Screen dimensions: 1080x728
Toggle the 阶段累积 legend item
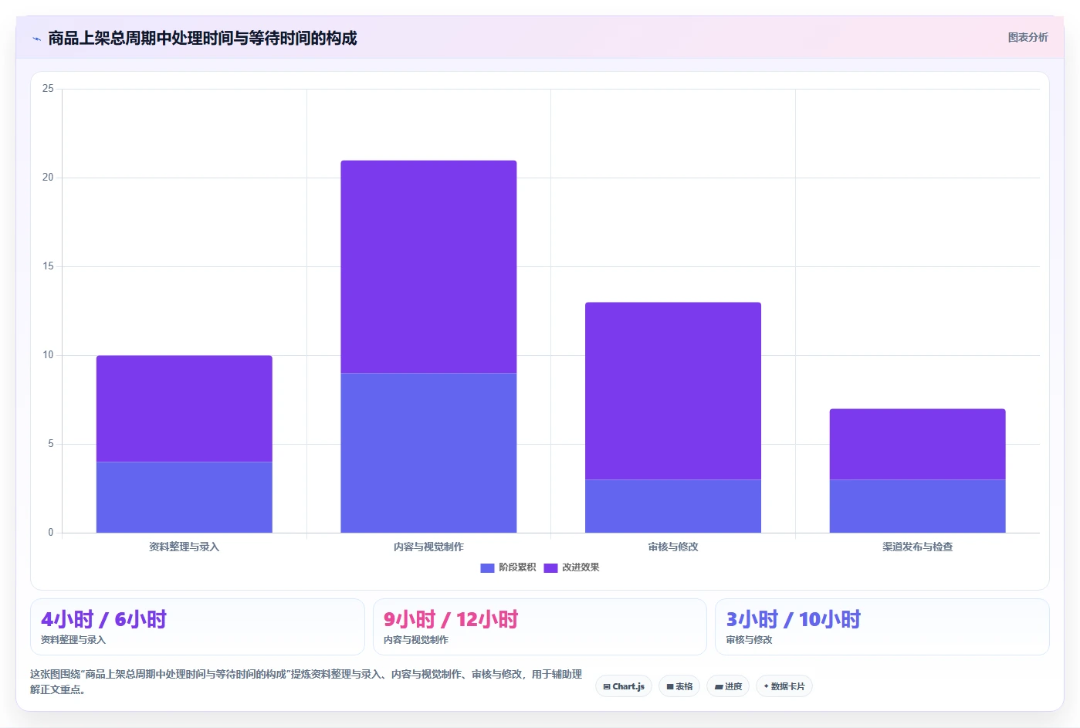point(508,567)
